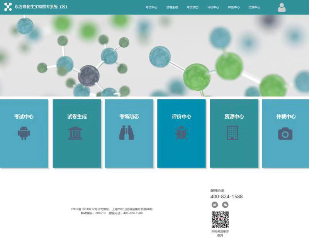Go to 考试动态 in the top navigation
Image resolution: width=309 pixels, height=239 pixels.
click(x=192, y=7)
